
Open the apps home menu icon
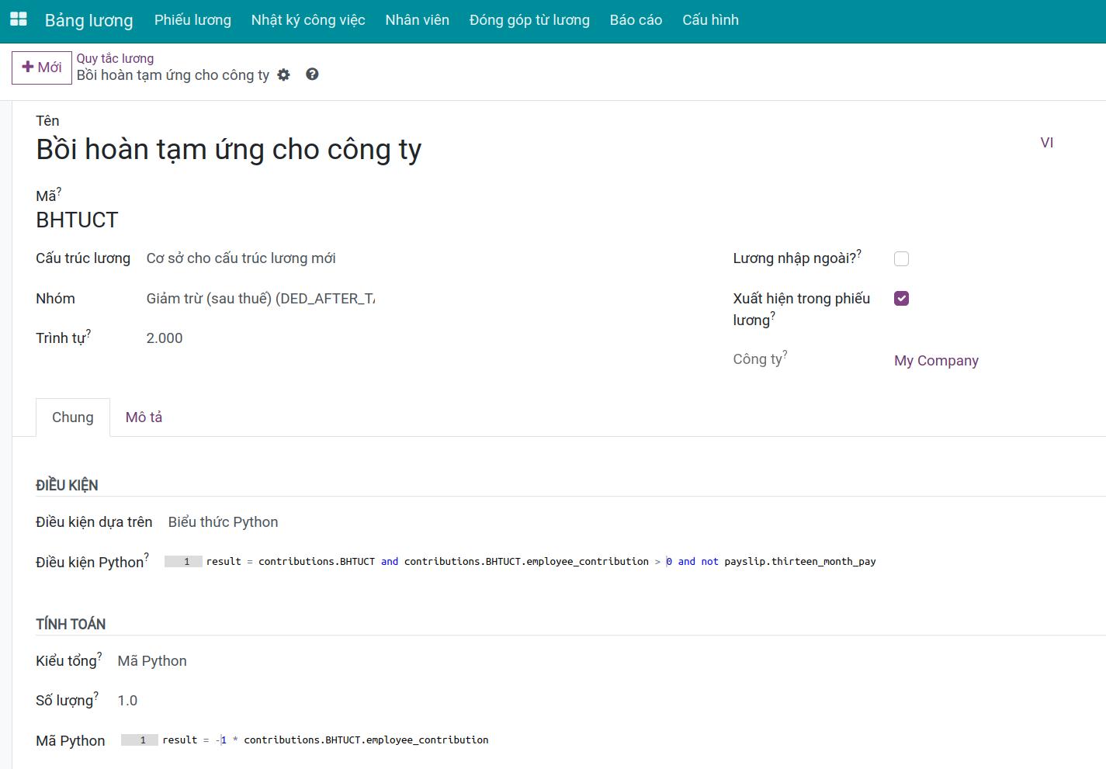[18, 19]
